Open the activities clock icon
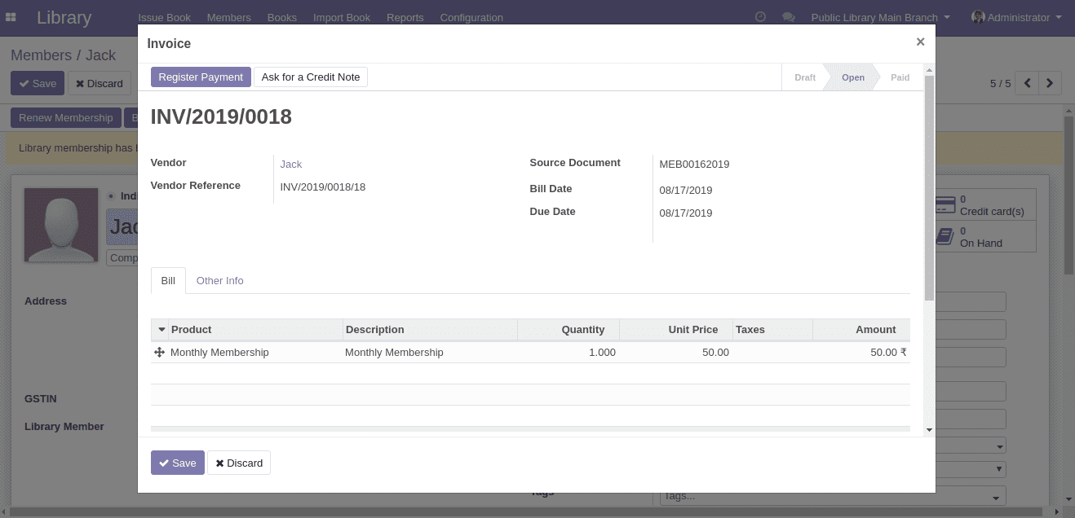The height and width of the screenshot is (518, 1075). [760, 17]
